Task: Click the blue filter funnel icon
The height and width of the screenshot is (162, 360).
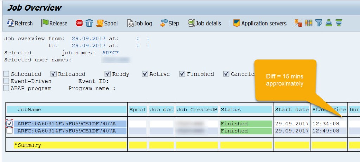Action: [319, 23]
